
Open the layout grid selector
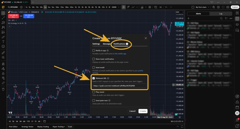(x=150, y=7)
